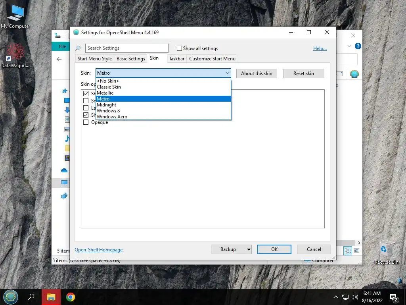The width and height of the screenshot is (406, 305).
Task: Choose Windows Aero skin from the list
Action: click(x=163, y=117)
